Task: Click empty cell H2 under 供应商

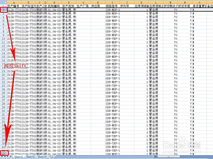Action: click(98, 10)
